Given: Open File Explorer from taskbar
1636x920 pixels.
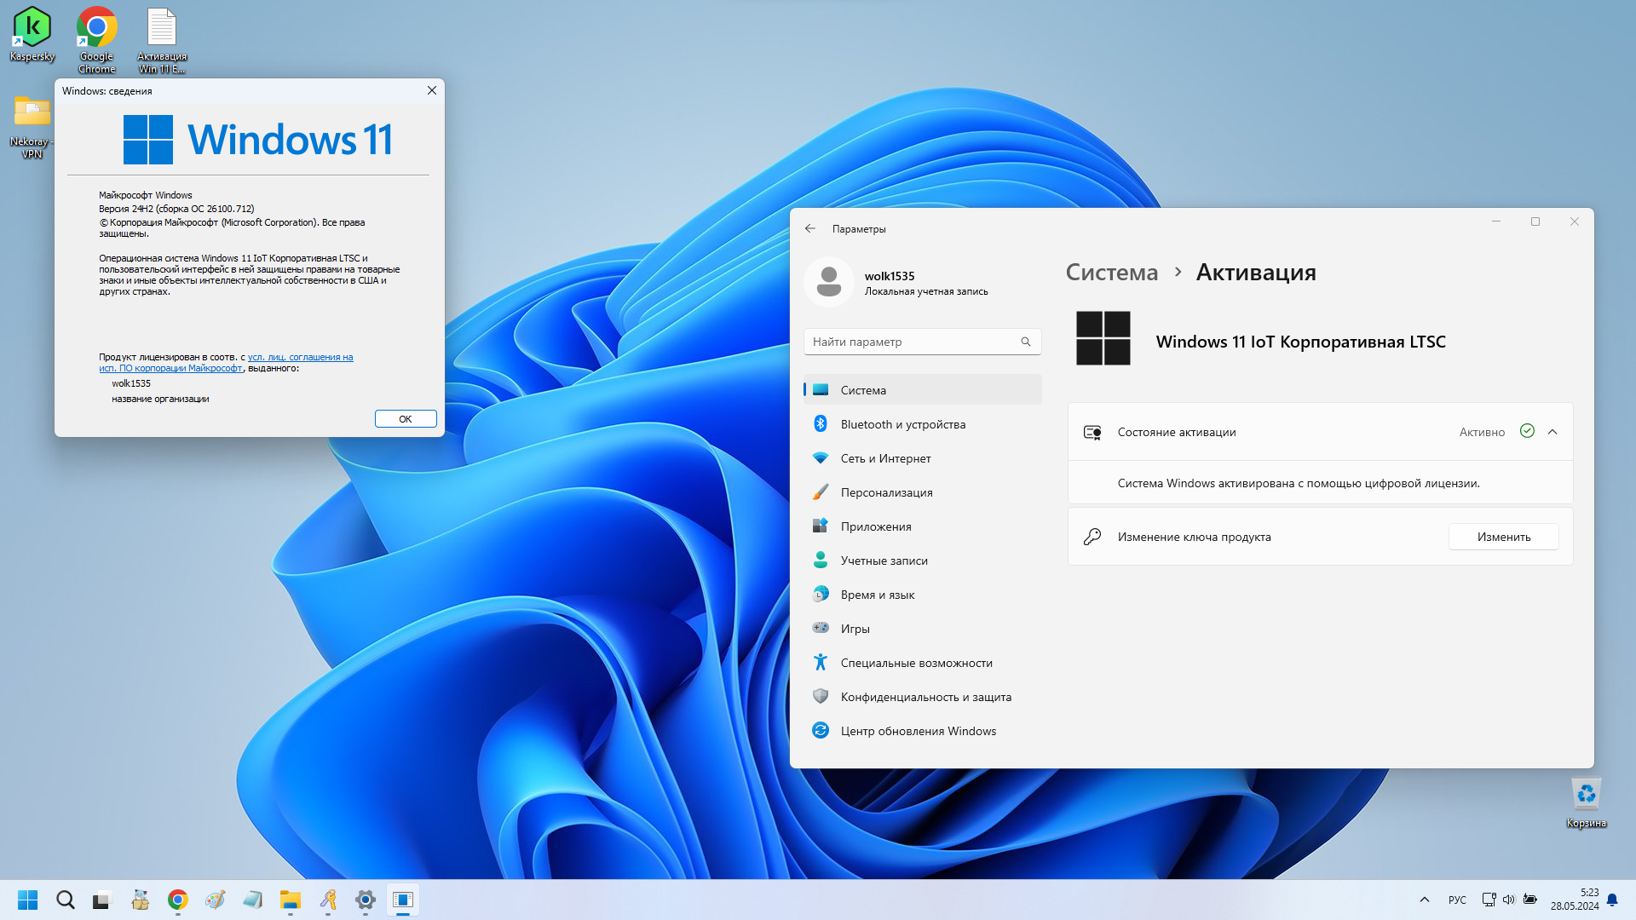Looking at the screenshot, I should click(x=291, y=900).
